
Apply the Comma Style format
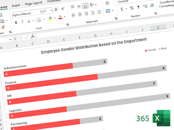pos(138,7)
